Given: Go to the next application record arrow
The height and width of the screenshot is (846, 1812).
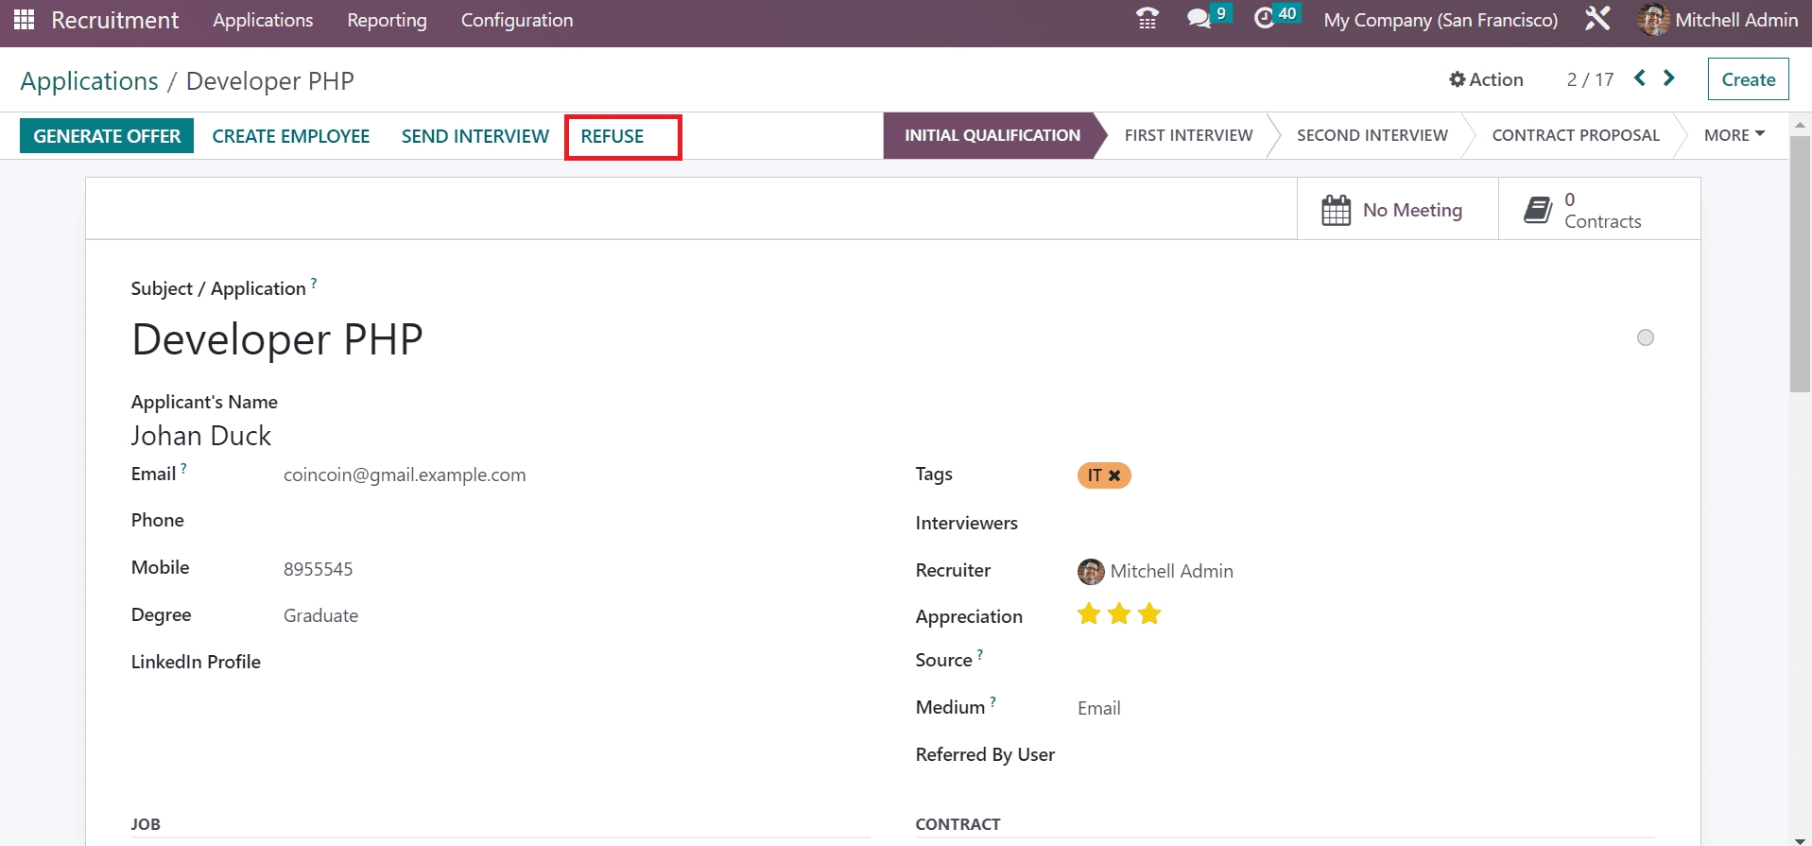Looking at the screenshot, I should 1669,78.
